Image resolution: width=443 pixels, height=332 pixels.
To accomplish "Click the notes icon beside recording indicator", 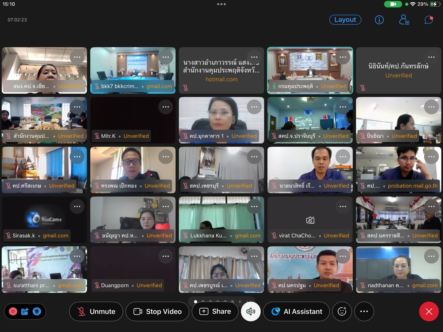I will 25,312.
